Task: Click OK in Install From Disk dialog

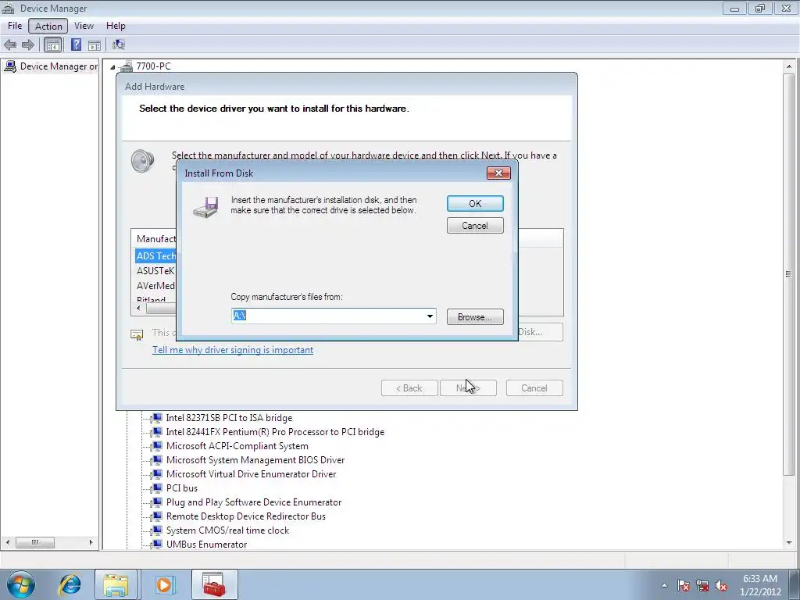Action: [x=475, y=204]
